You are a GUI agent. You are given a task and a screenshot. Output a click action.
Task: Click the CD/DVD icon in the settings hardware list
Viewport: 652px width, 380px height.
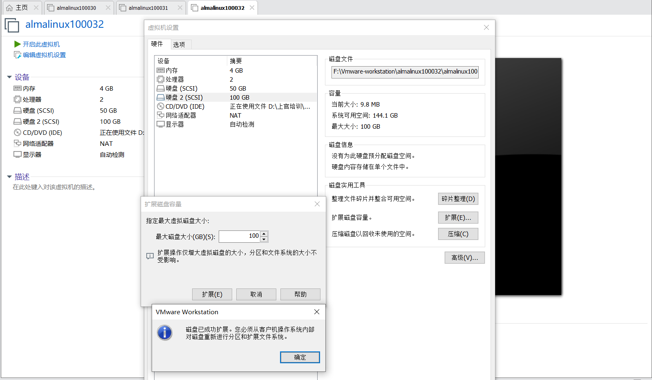coord(160,106)
